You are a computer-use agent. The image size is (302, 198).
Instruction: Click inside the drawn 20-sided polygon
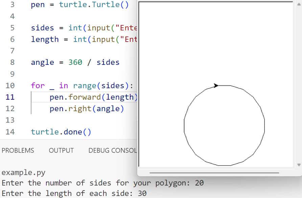point(224,126)
